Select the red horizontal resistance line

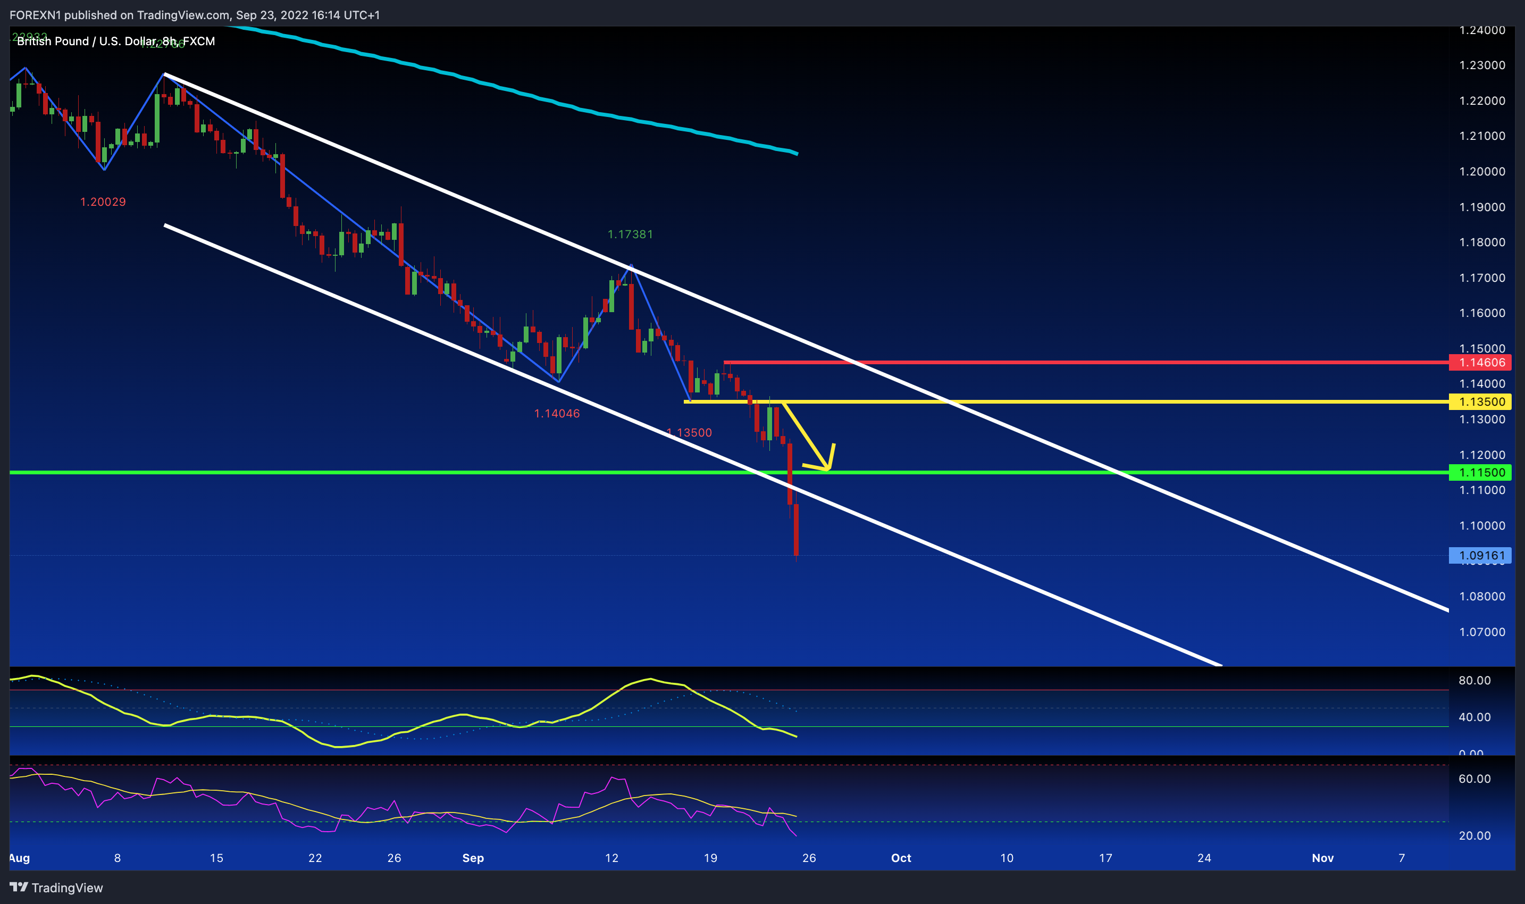click(x=1086, y=363)
